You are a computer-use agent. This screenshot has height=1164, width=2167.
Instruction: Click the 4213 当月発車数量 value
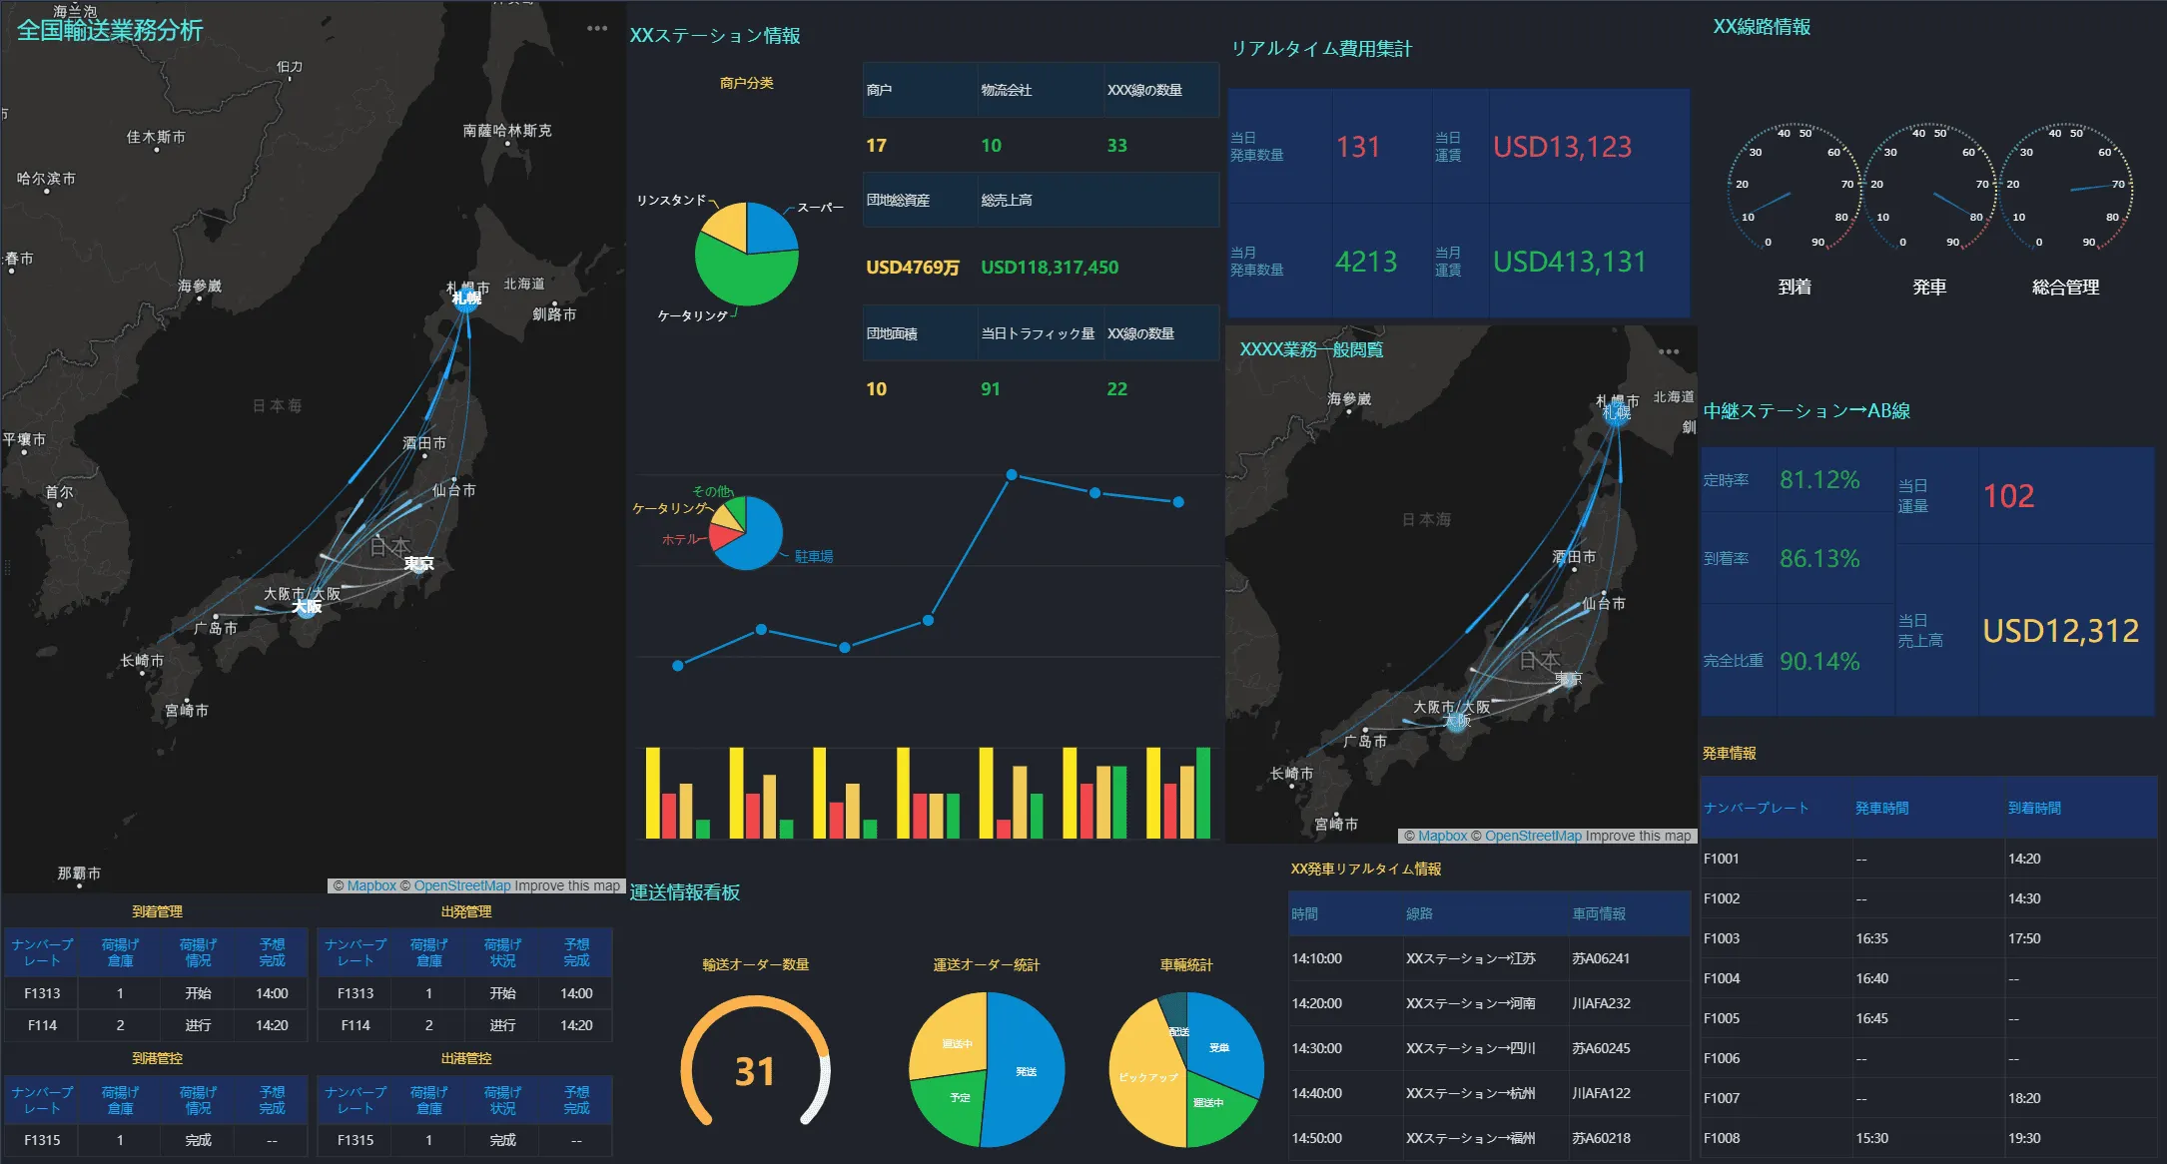[x=1366, y=262]
